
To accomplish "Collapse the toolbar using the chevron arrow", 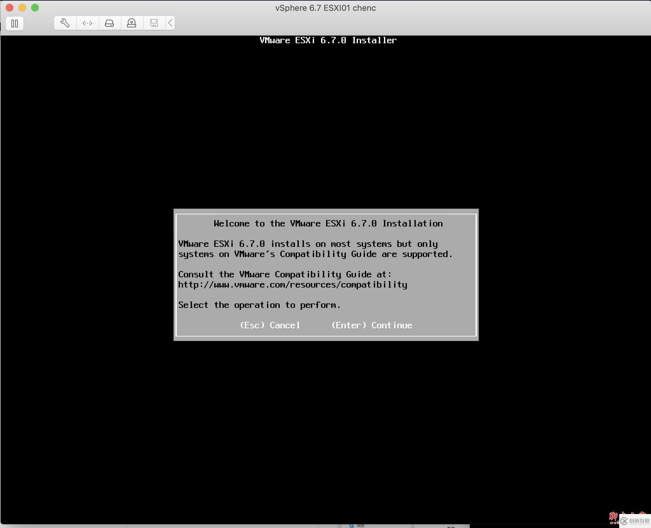I will tap(170, 23).
